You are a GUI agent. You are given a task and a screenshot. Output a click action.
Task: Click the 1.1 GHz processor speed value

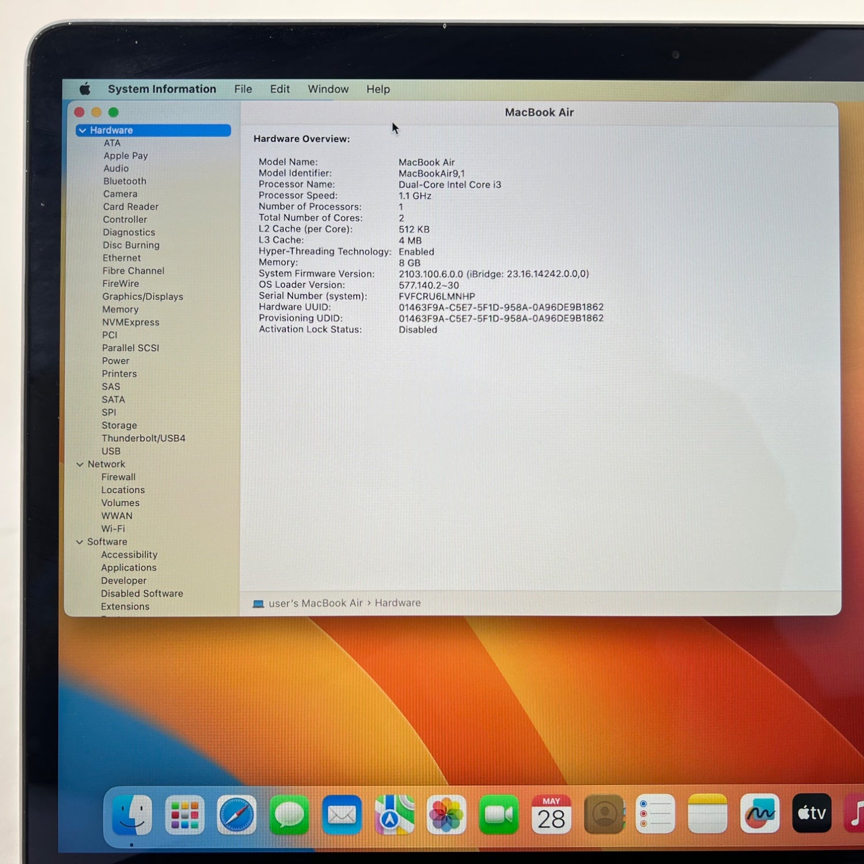coord(415,196)
